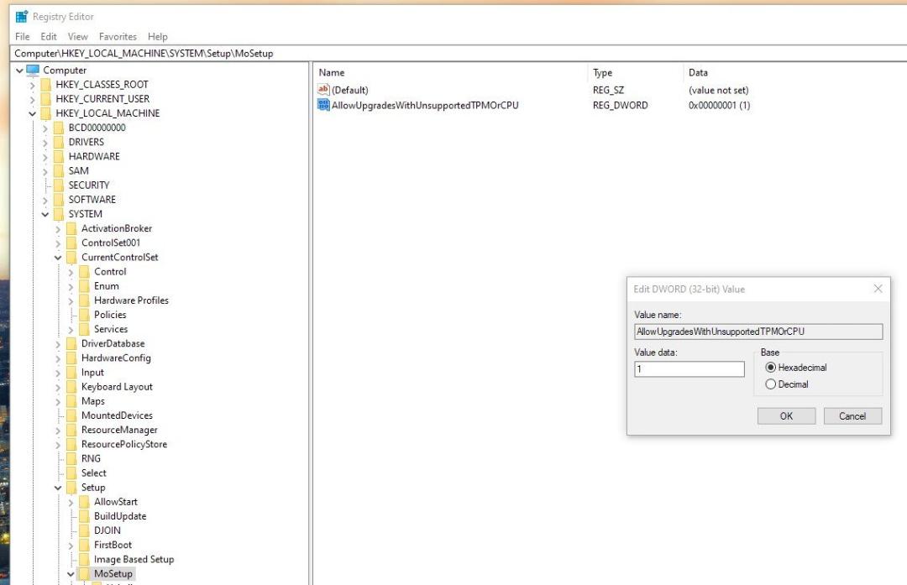The height and width of the screenshot is (585, 907).
Task: Select the Hexadecimal base option
Action: tap(770, 367)
